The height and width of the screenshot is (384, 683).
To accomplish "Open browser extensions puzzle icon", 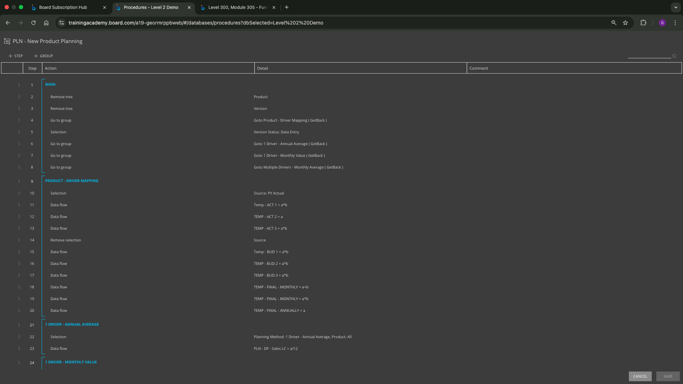I will point(643,23).
